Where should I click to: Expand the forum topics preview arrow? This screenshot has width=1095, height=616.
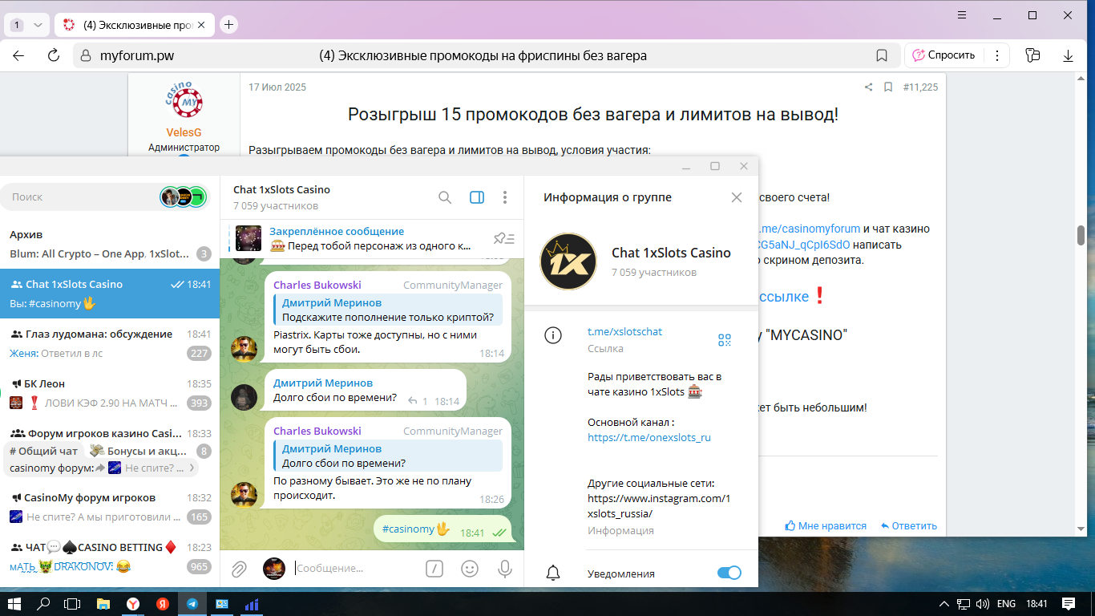(x=190, y=468)
